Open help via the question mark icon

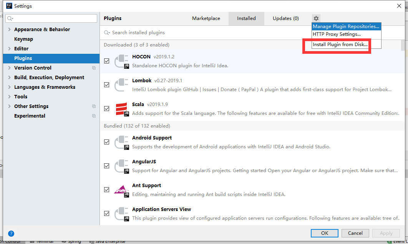[x=11, y=234]
